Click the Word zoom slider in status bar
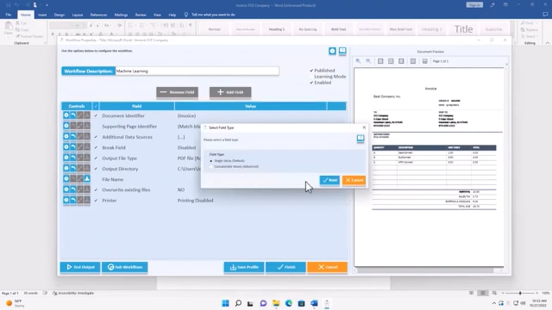This screenshot has width=552, height=310. tap(520, 293)
